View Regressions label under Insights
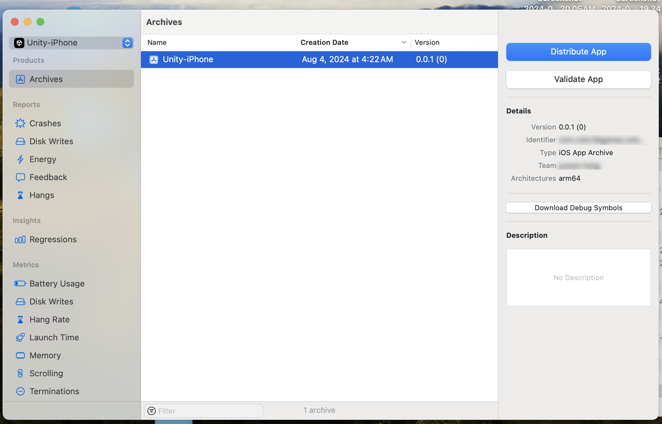The height and width of the screenshot is (424, 662). coord(53,239)
